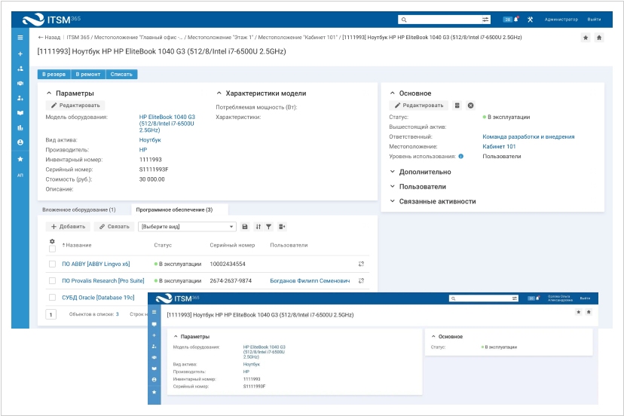This screenshot has height=416, width=624.
Task: Click Редактировать in Основное section
Action: (x=419, y=106)
